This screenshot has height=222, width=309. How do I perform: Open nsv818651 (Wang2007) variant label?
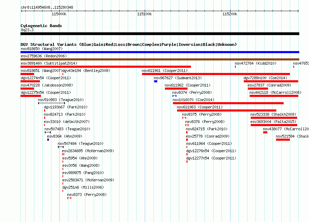42,71
